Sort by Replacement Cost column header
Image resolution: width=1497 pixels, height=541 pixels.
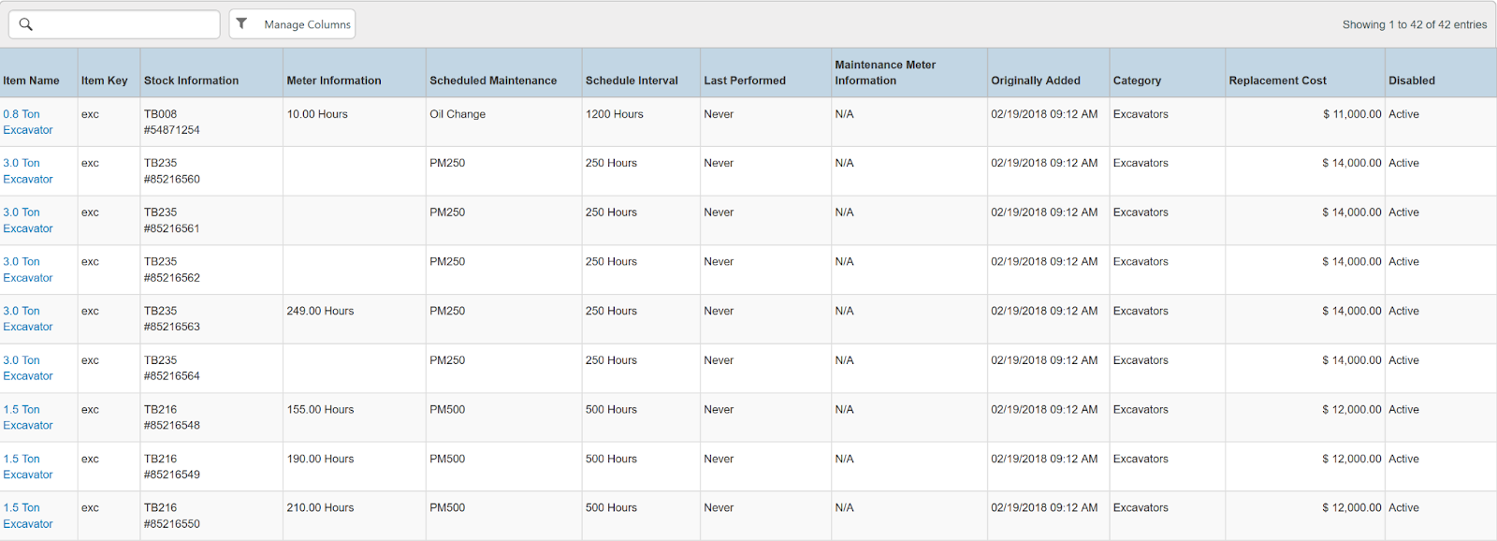click(1277, 80)
